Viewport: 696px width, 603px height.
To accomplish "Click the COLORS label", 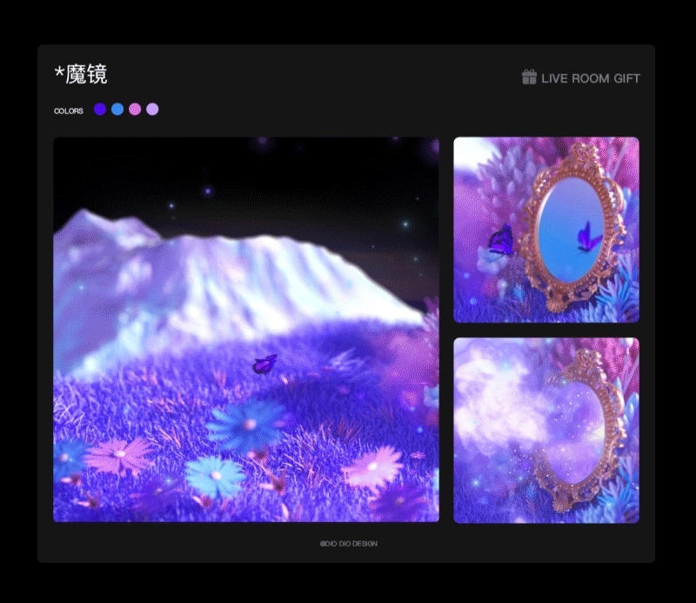I will pyautogui.click(x=69, y=111).
